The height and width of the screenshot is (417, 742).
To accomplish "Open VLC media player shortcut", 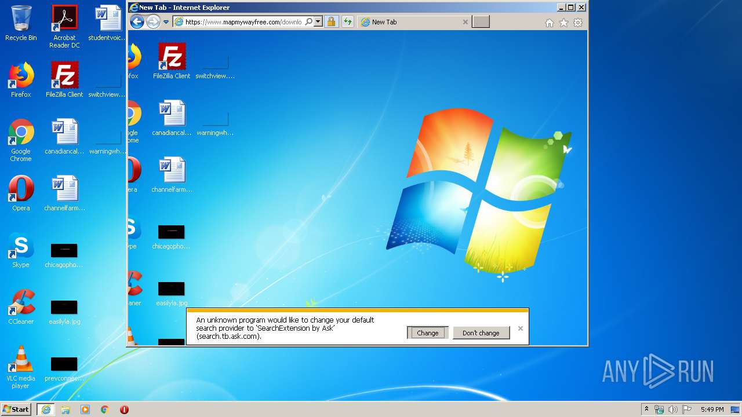I will pyautogui.click(x=21, y=367).
